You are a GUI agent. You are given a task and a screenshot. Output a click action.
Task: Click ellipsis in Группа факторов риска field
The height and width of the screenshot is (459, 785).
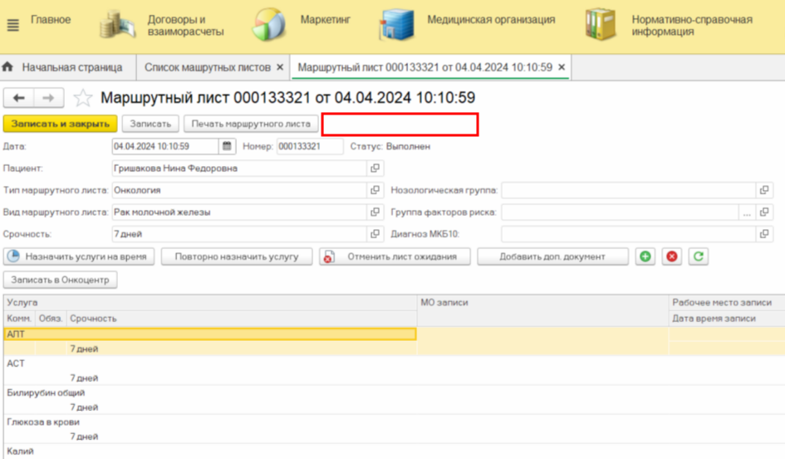tap(748, 212)
